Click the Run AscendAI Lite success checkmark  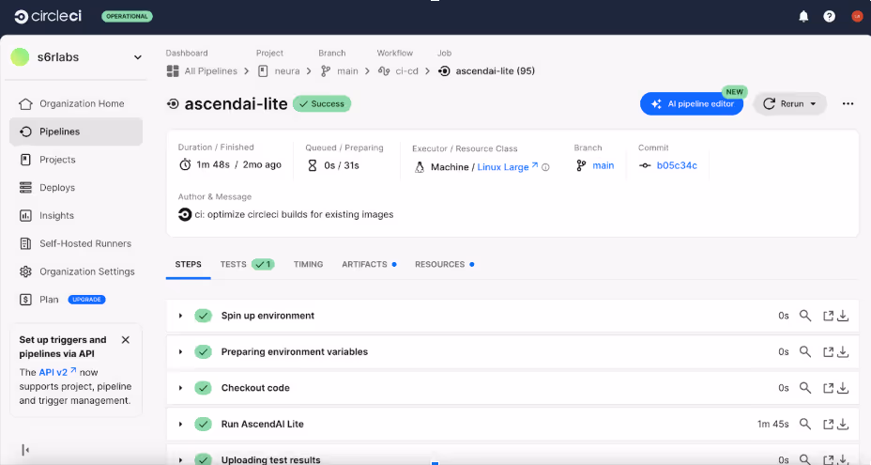click(204, 425)
